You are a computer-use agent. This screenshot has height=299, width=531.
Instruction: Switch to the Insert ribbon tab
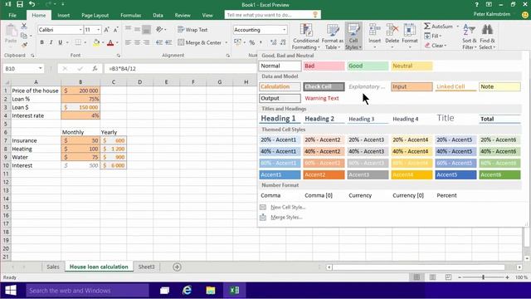coord(64,15)
